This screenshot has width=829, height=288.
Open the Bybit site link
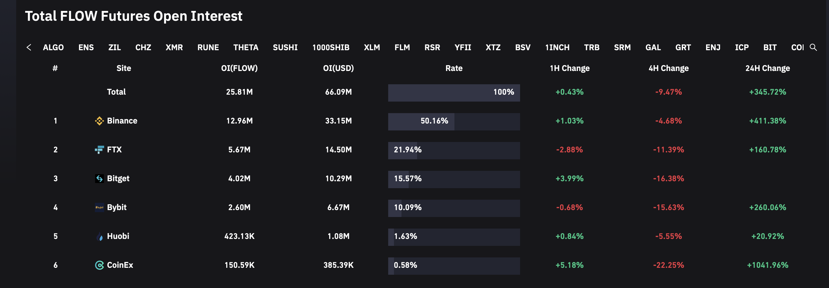pyautogui.click(x=117, y=208)
